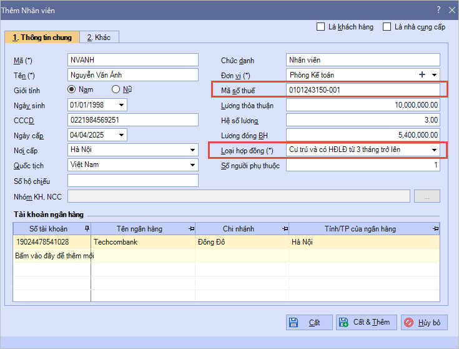This screenshot has height=349, width=459.
Task: Click the plus icon beside Đơn vị
Action: point(422,75)
